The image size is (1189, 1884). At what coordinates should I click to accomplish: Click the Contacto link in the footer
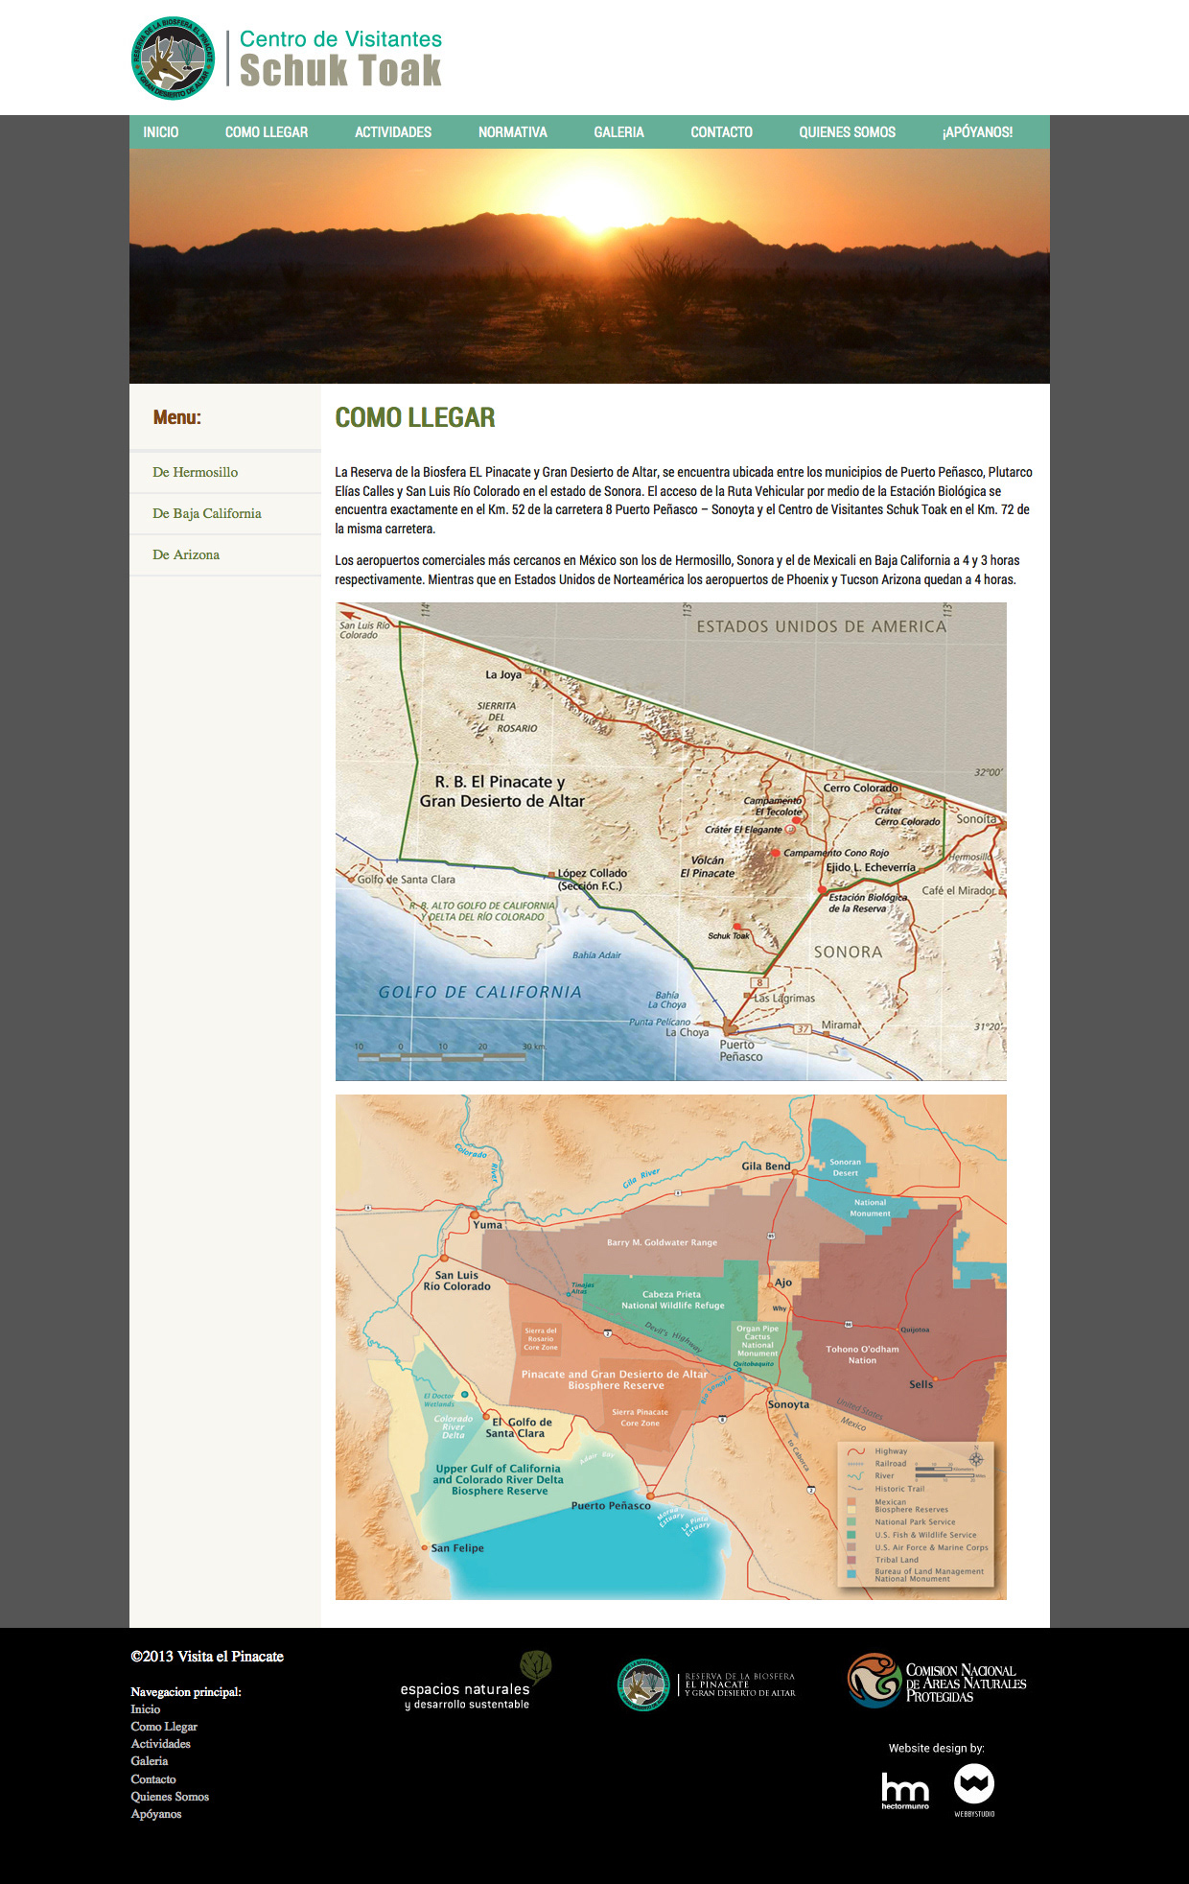[153, 1779]
